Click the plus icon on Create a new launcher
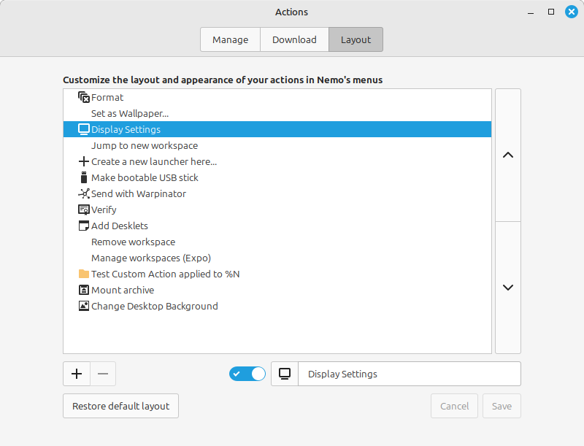 tap(82, 161)
